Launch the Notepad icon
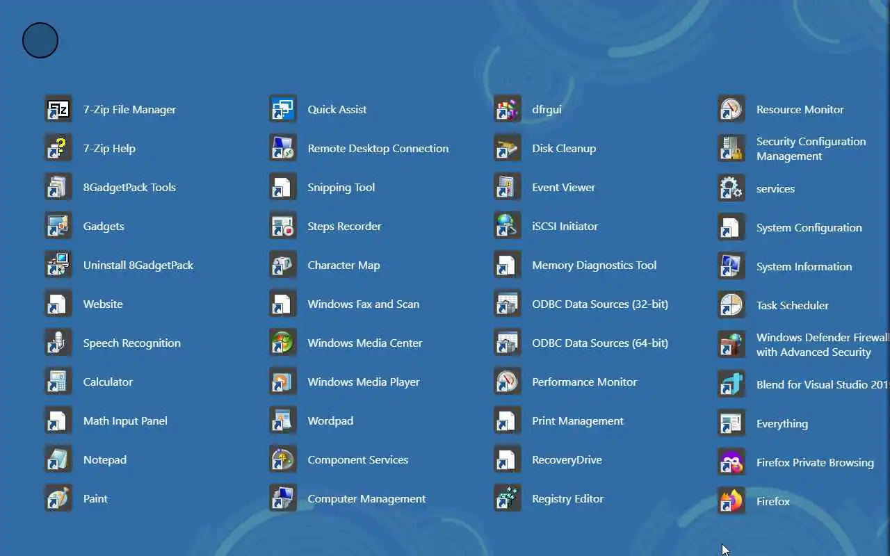890x556 pixels. click(58, 459)
